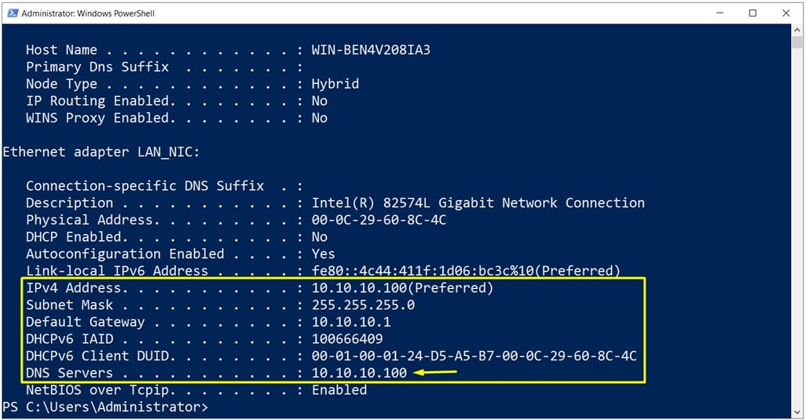Click the Physical Address 00-0C-29-60-8C-4C
This screenshot has height=420, width=806.
point(379,220)
